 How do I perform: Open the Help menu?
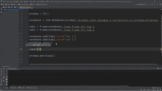pos(47,2)
